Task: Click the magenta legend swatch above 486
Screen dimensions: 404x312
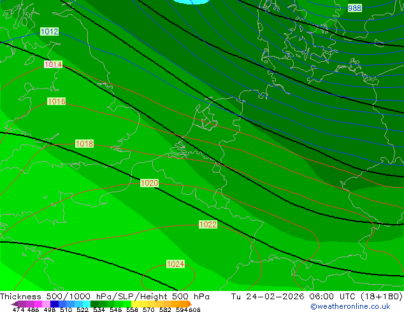Action: click(38, 304)
